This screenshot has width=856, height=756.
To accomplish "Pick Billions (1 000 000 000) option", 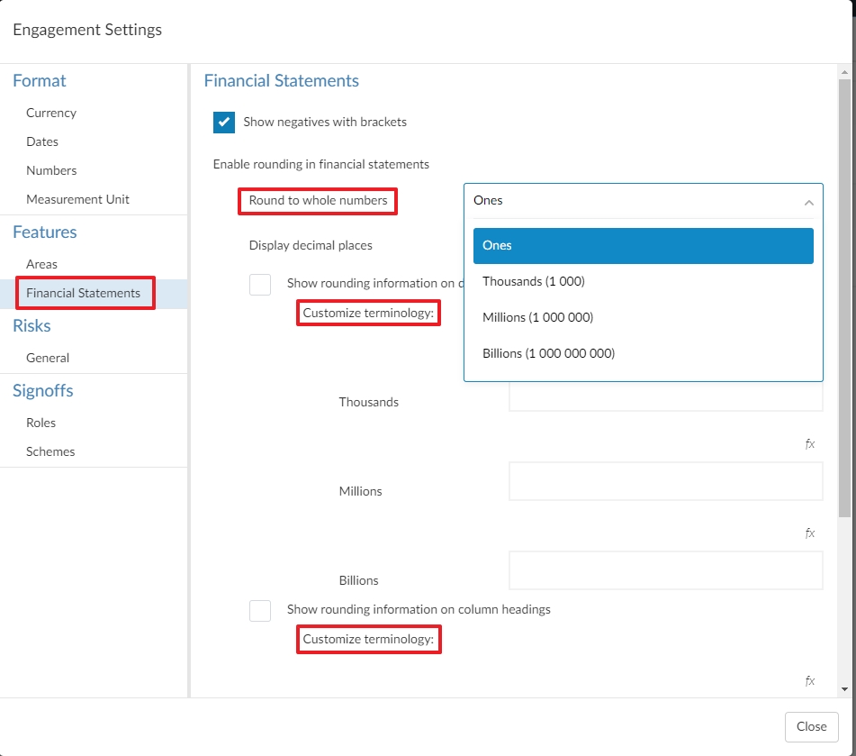I will click(x=548, y=354).
